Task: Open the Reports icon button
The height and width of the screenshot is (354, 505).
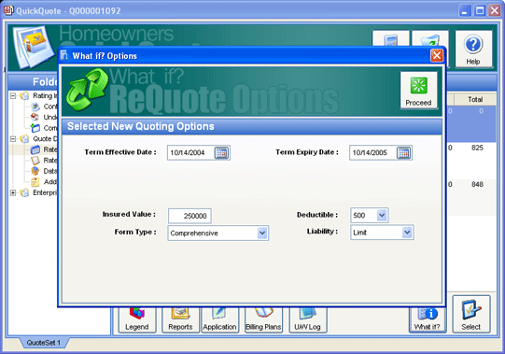Action: pos(180,319)
